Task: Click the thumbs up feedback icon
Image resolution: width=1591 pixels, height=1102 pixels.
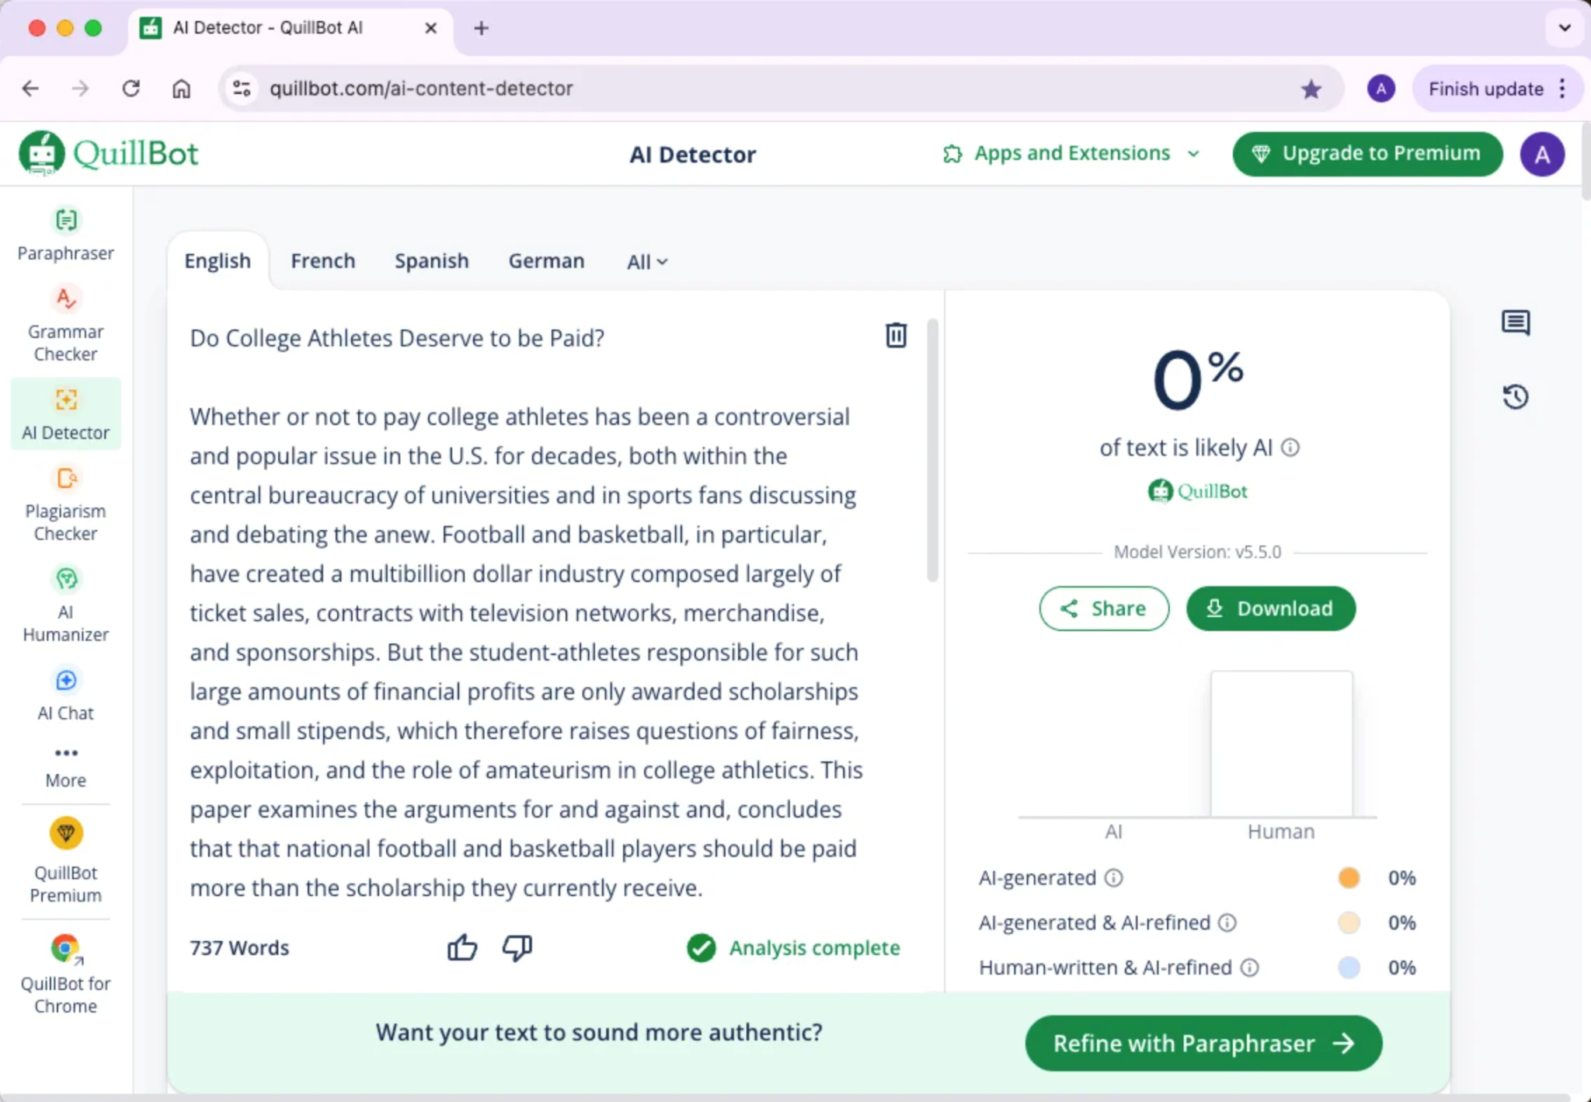Action: pos(462,947)
